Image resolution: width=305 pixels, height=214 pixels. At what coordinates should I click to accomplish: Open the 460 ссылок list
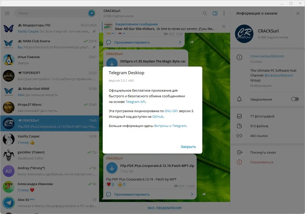coord(267,136)
